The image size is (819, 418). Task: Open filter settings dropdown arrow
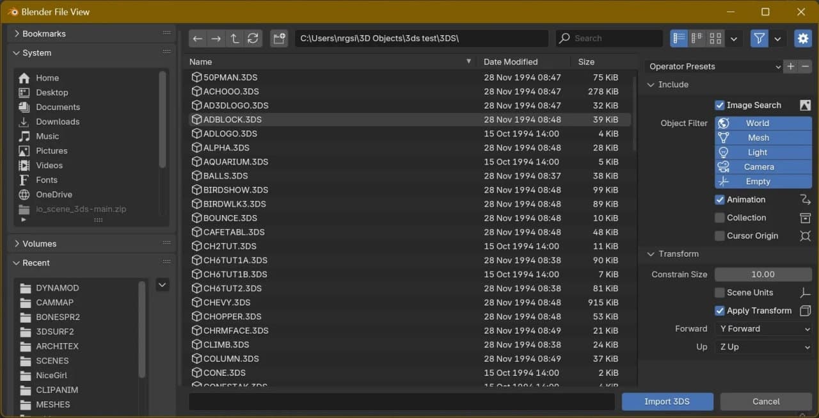tap(777, 38)
